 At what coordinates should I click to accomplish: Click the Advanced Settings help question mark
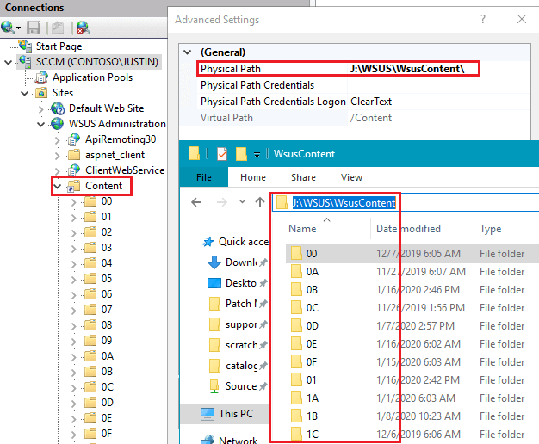click(x=483, y=19)
